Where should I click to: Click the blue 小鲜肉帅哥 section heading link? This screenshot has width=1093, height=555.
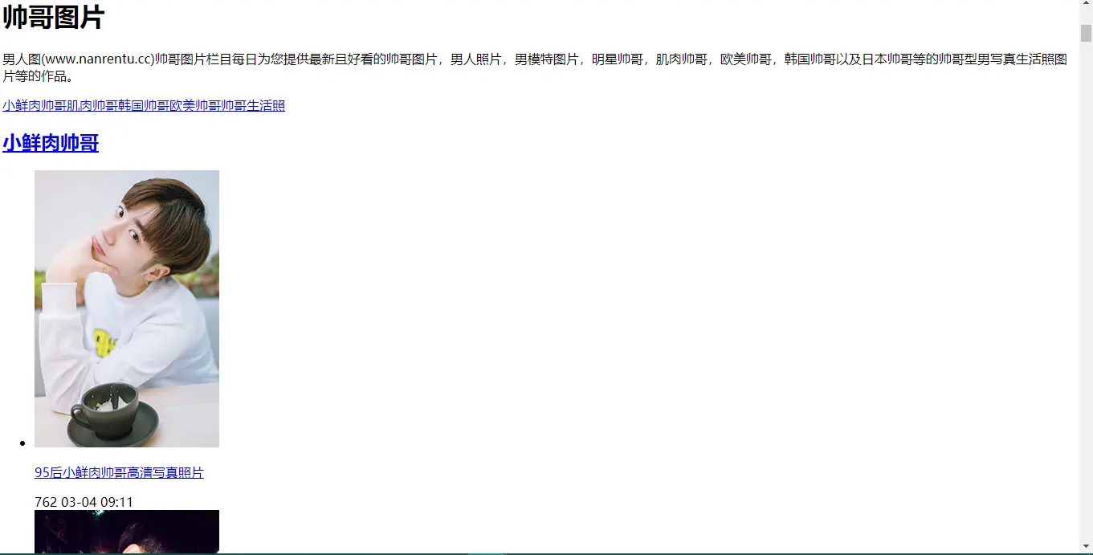coord(50,143)
